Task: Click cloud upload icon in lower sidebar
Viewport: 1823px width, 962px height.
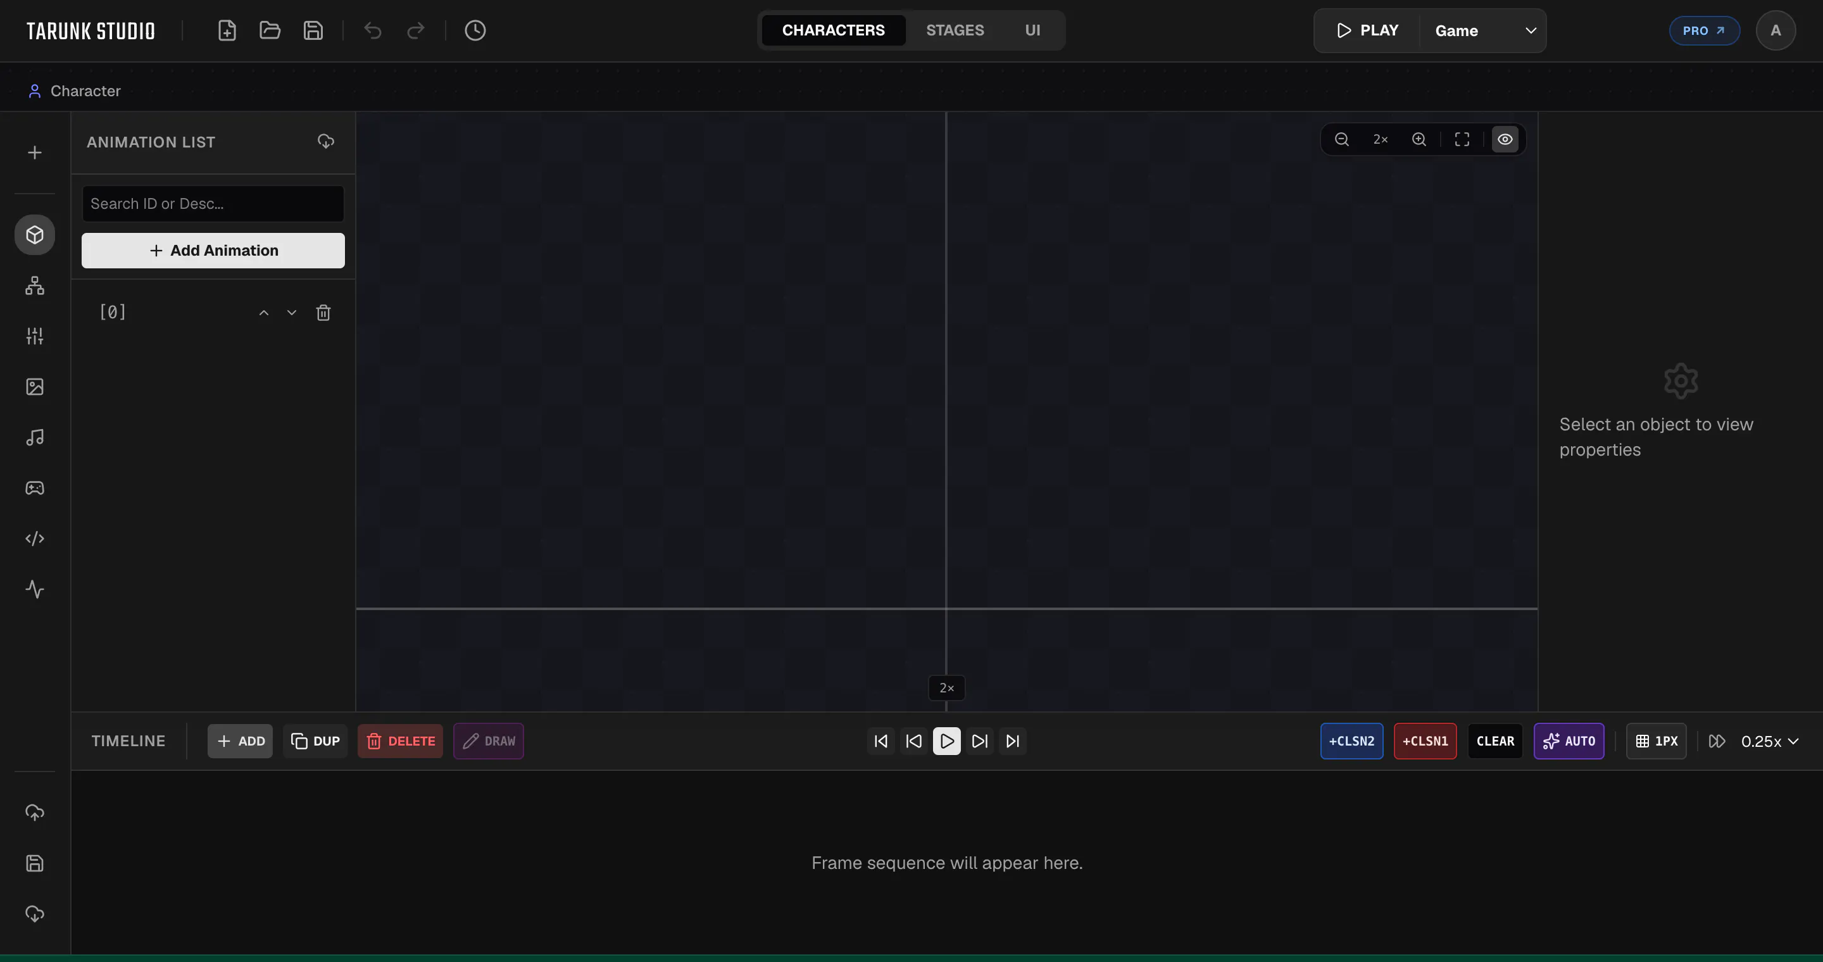Action: [x=35, y=813]
